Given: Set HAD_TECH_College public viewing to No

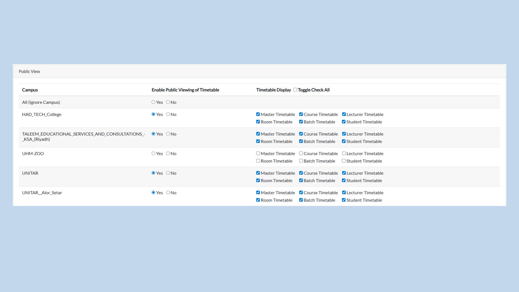Looking at the screenshot, I should pos(168,114).
